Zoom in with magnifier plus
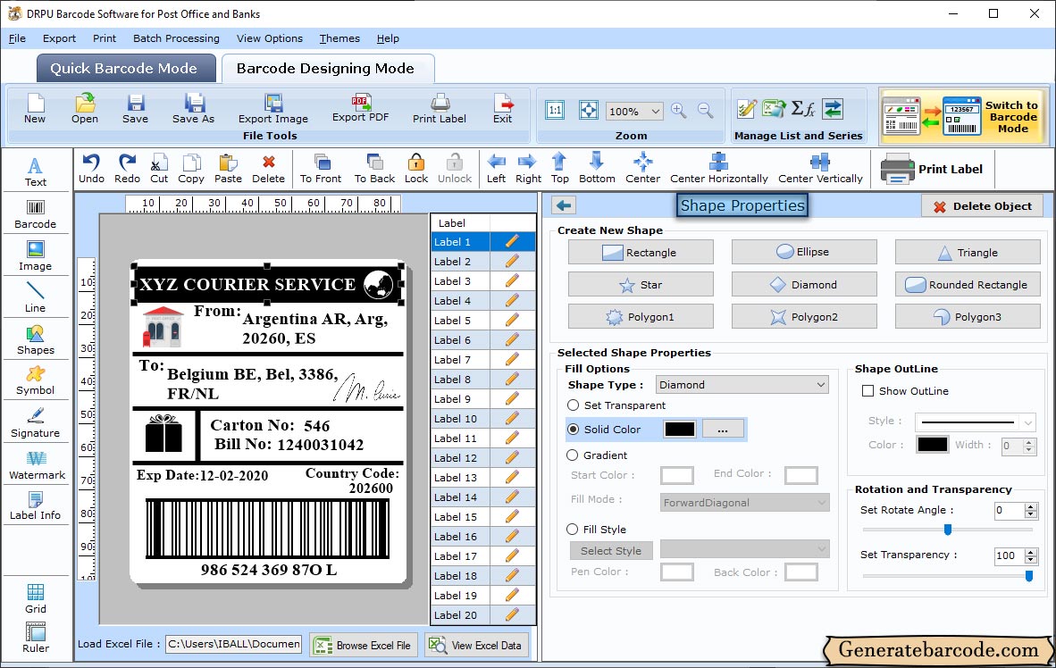1056x668 pixels. coord(679,111)
